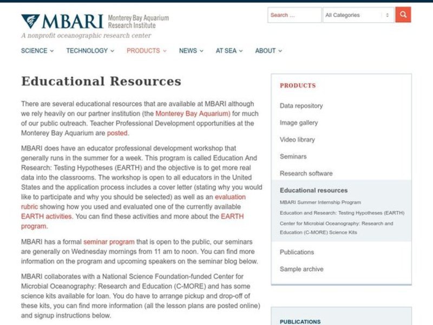The image size is (433, 325).
Task: Expand the Science navigation menu
Action: (x=37, y=51)
